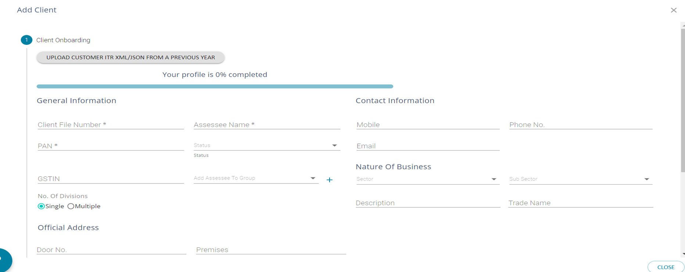
Task: Focus the Client File Number field
Action: 110,125
